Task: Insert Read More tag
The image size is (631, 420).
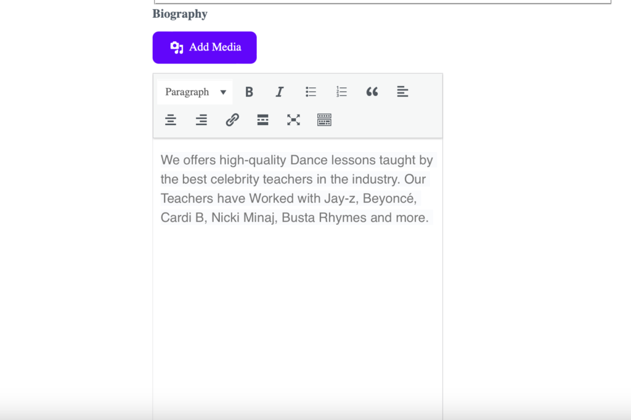Action: [x=263, y=120]
